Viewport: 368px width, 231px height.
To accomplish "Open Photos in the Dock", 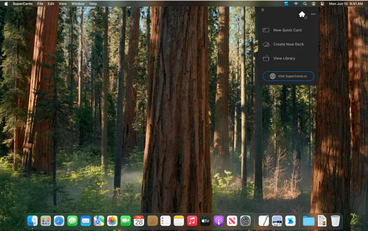I will pyautogui.click(x=112, y=221).
